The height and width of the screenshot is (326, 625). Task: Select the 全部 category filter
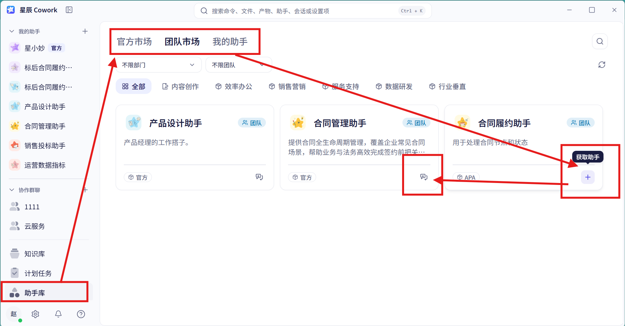click(x=134, y=86)
